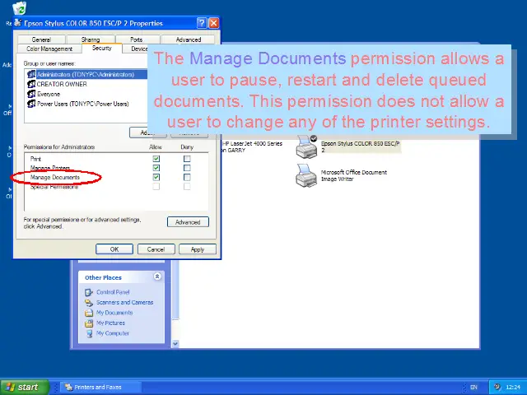Switch to the Sharing tab
527x395 pixels.
91,39
